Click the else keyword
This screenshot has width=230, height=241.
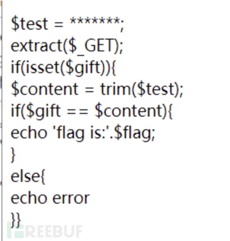25,176
